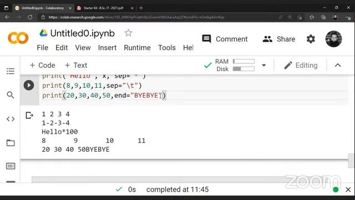Screen dimensions: 355x200
Task: Open the Runtime menu
Action: pos(137,48)
